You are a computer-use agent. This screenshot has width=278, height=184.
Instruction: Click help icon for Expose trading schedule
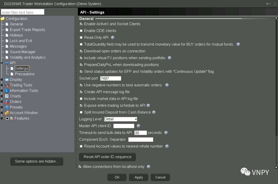[149, 105]
